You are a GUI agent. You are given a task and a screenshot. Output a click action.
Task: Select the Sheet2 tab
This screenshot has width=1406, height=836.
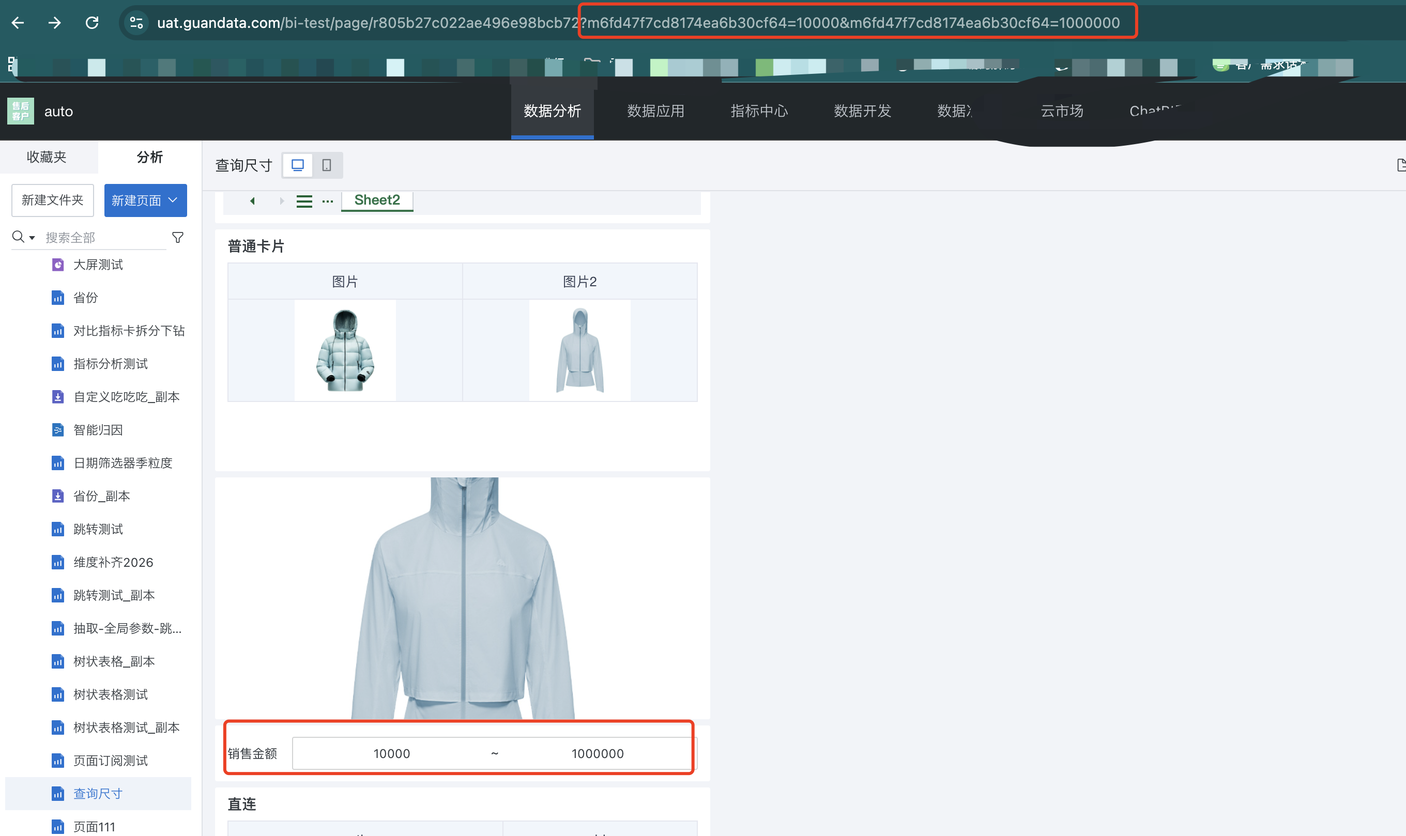(377, 200)
